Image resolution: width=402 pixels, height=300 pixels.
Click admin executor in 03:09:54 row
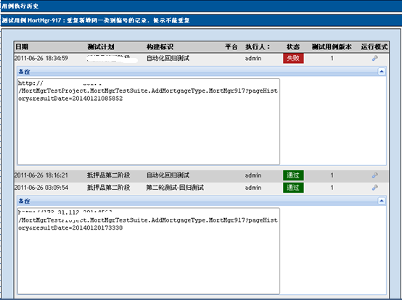click(253, 188)
